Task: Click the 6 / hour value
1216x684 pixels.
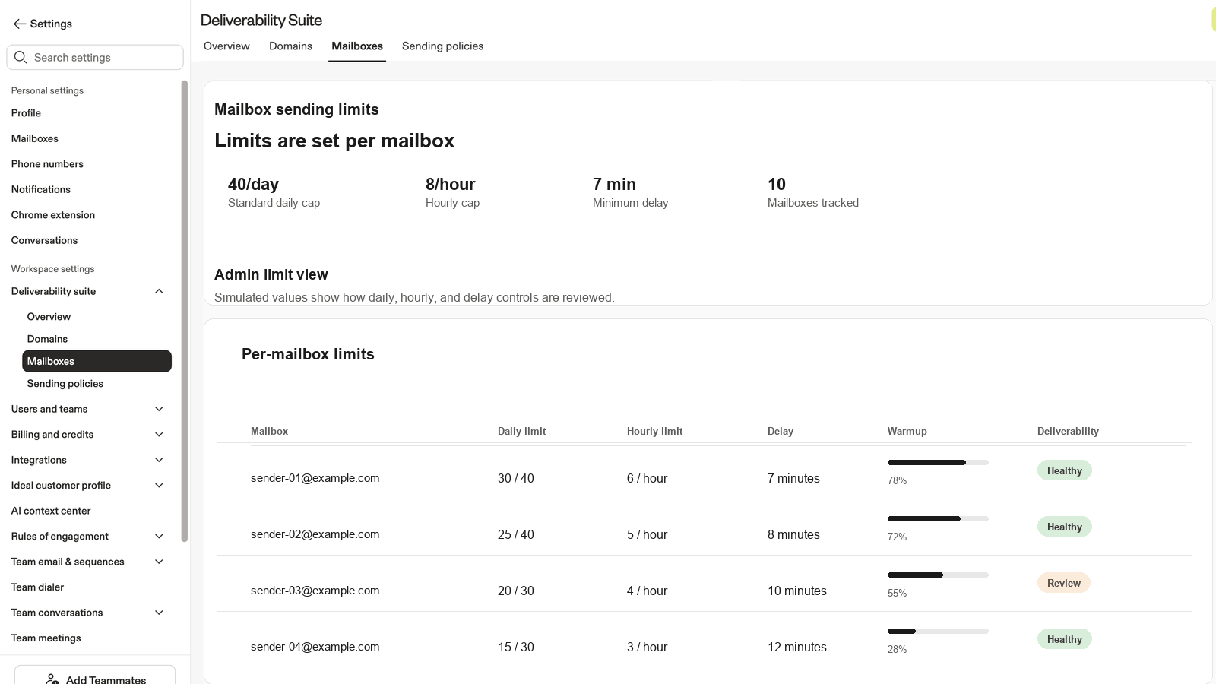Action: (647, 478)
